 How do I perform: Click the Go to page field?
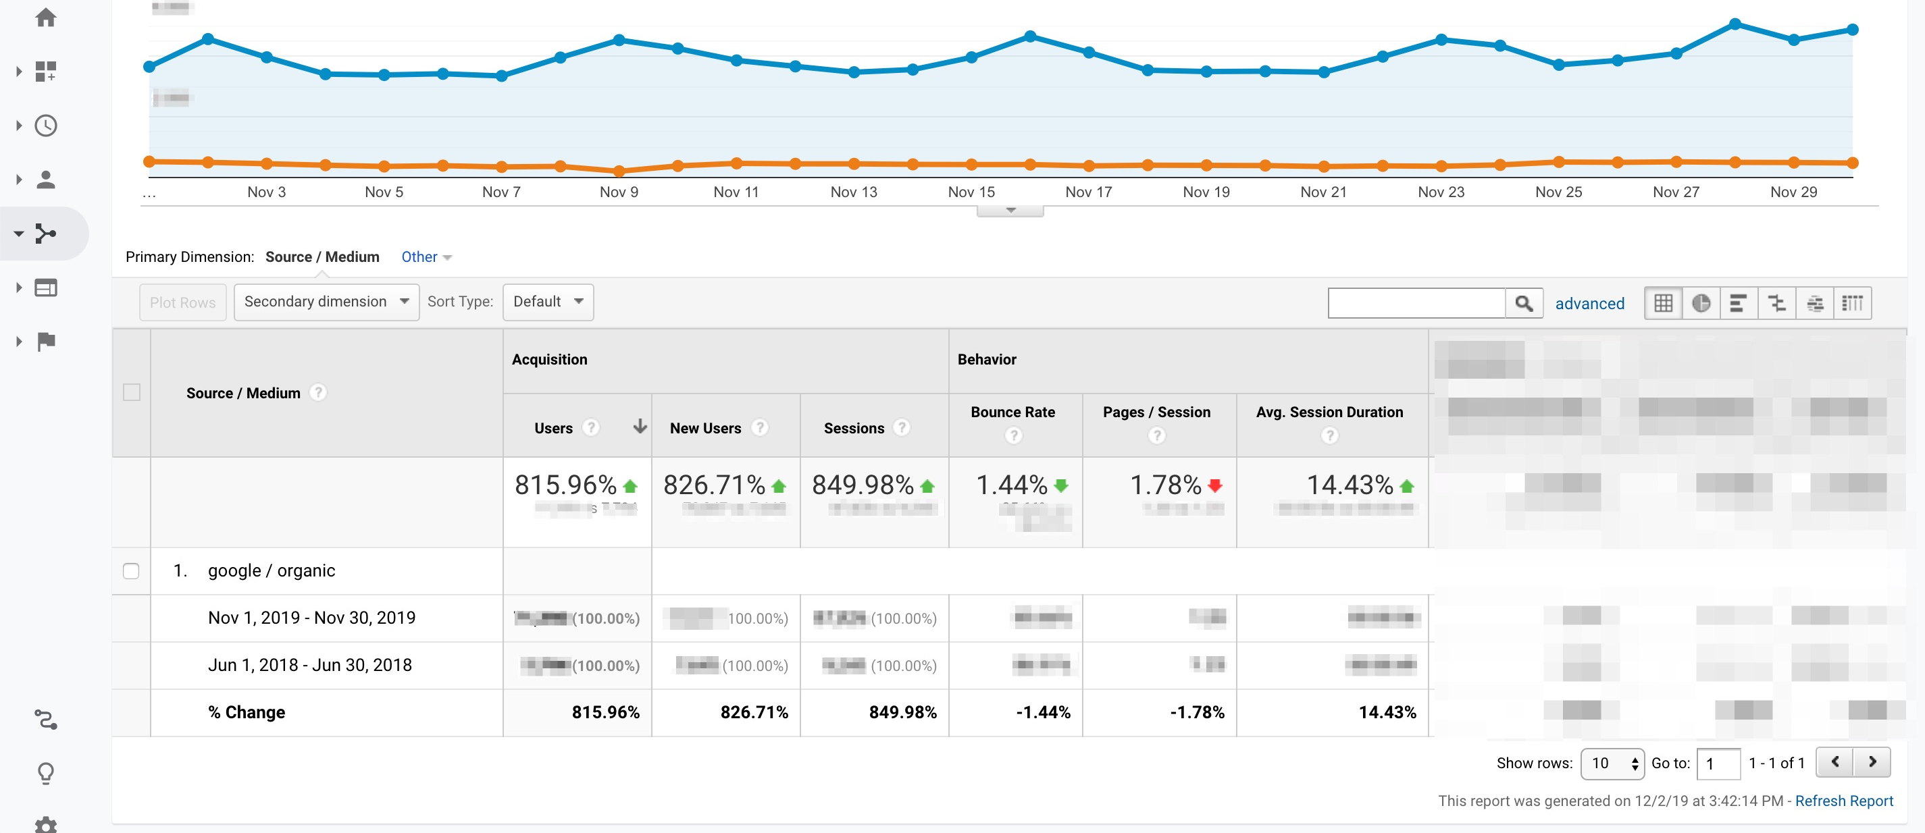(1718, 763)
